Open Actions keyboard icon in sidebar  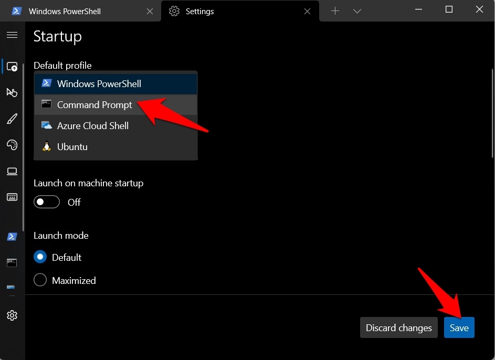click(x=12, y=197)
